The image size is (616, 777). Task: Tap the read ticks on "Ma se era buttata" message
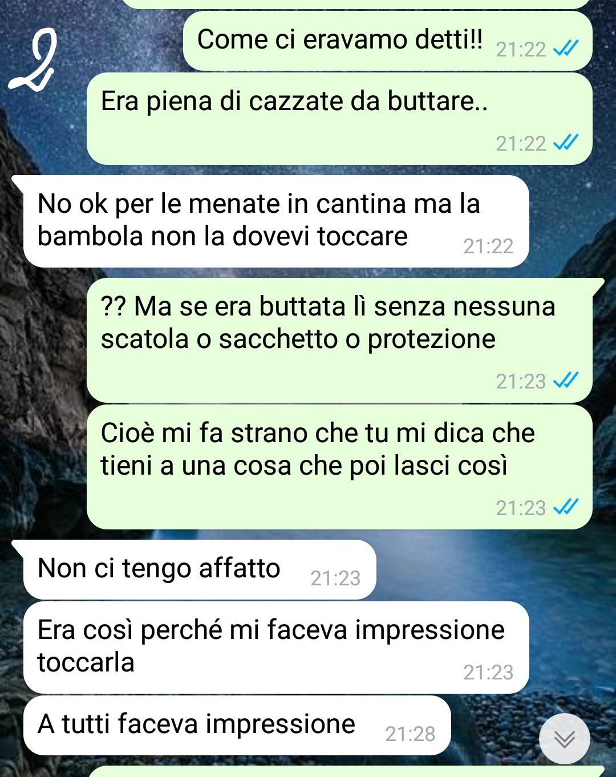566,381
